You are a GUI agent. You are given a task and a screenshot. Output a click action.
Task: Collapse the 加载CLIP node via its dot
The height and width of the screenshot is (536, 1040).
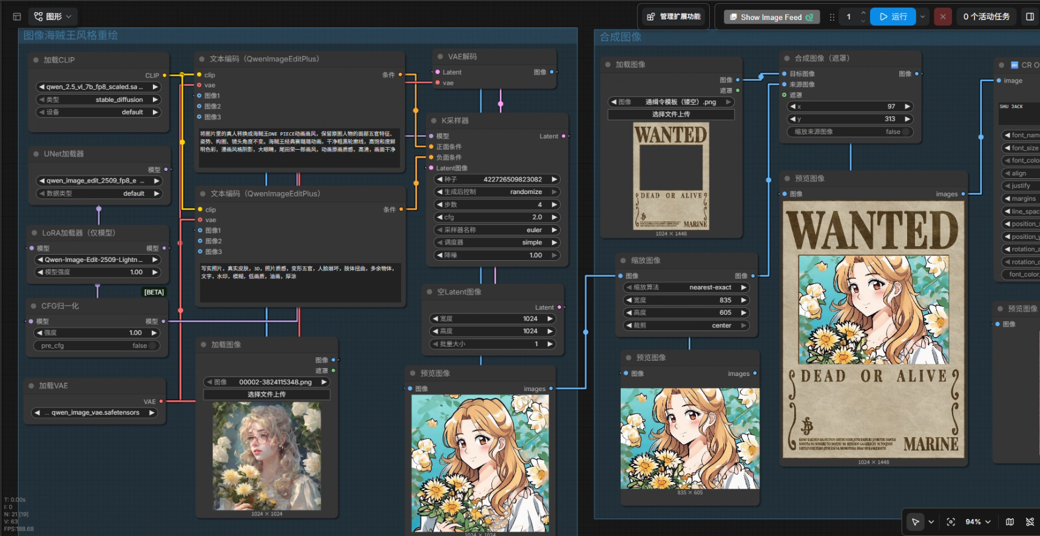[36, 60]
